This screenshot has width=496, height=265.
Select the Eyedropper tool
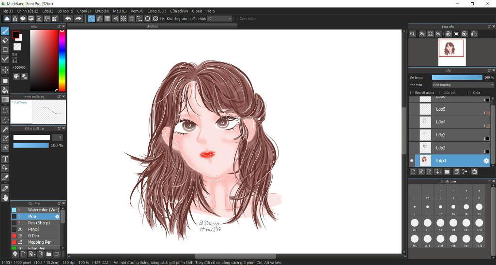pos(5,189)
